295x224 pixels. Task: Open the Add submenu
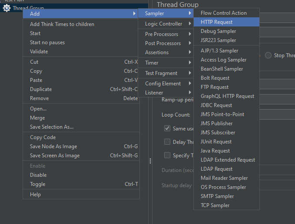pos(81,14)
